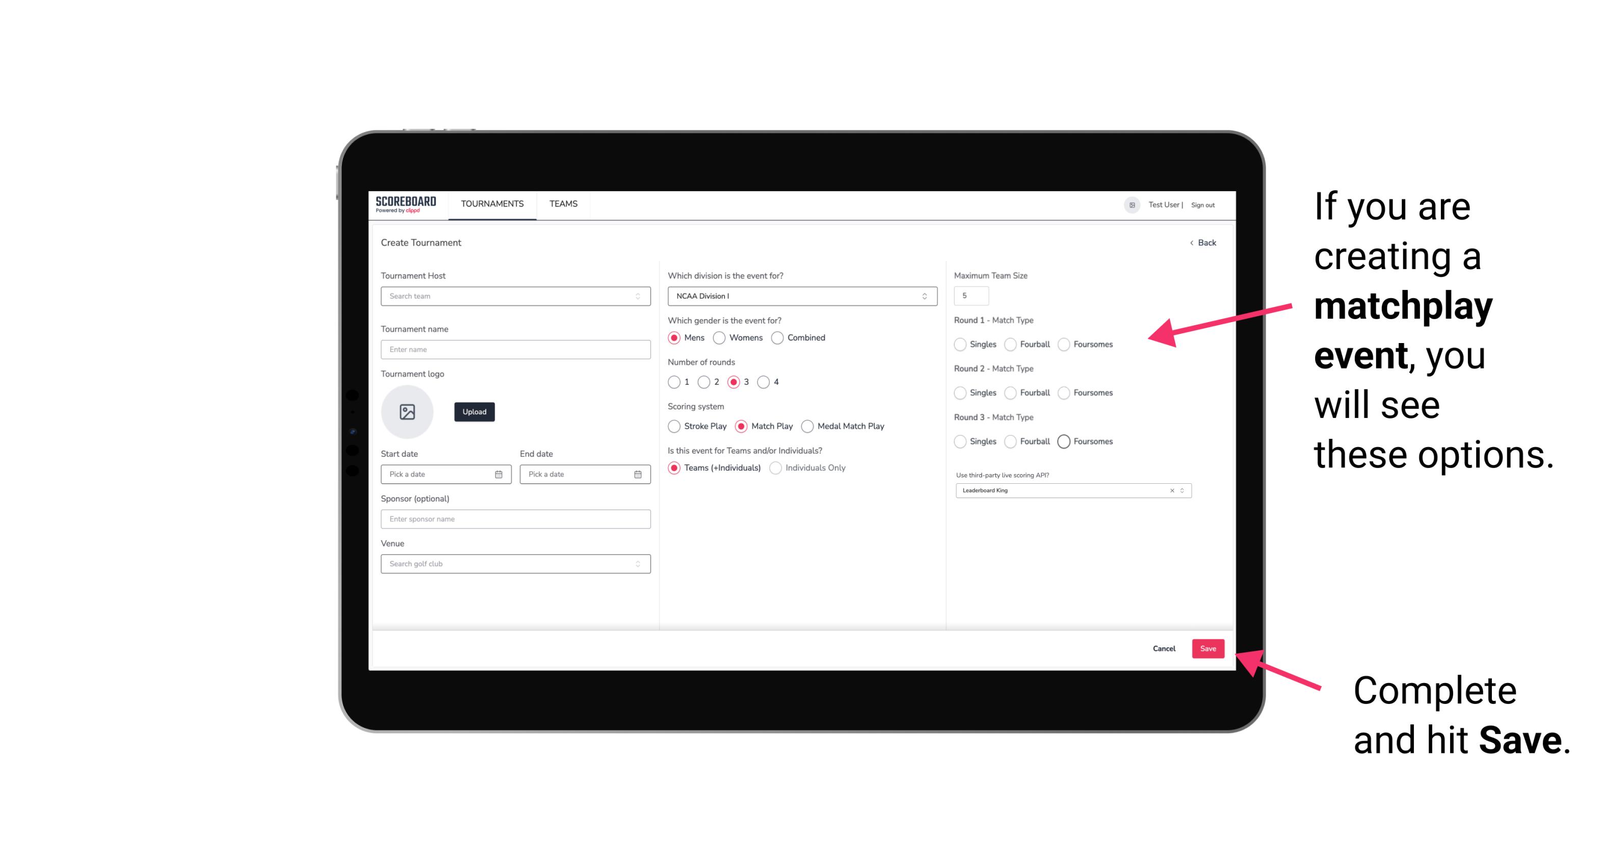
Task: Click the tournament logo upload icon
Action: (x=407, y=412)
